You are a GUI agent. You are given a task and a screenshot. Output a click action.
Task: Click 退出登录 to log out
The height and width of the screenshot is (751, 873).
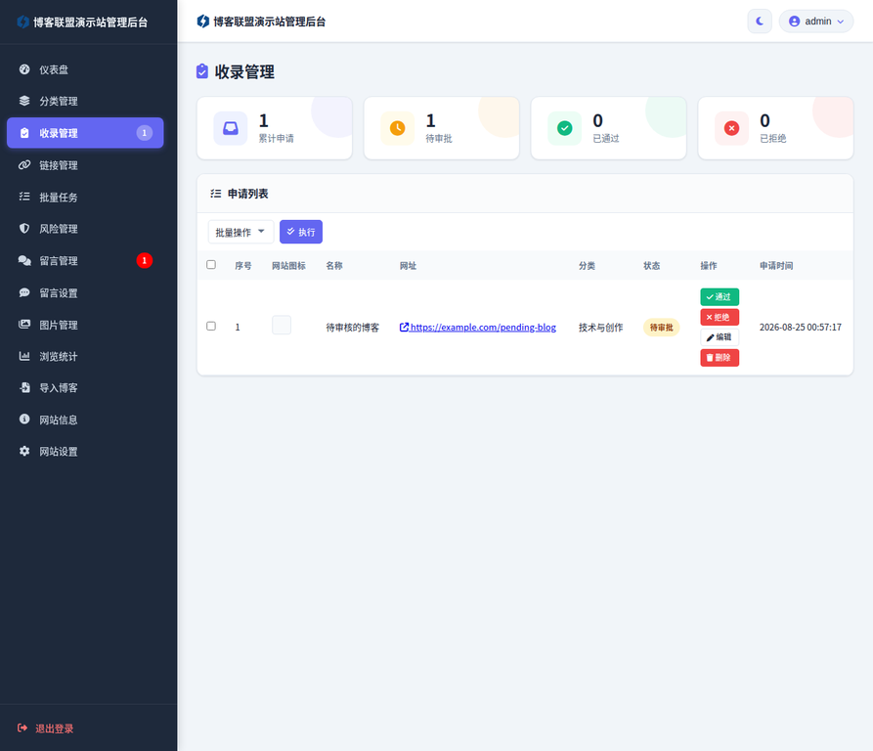(x=55, y=729)
